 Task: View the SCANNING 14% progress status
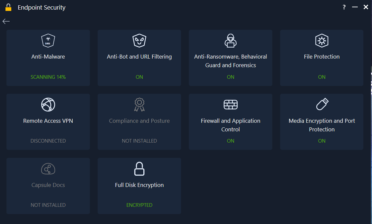click(48, 77)
